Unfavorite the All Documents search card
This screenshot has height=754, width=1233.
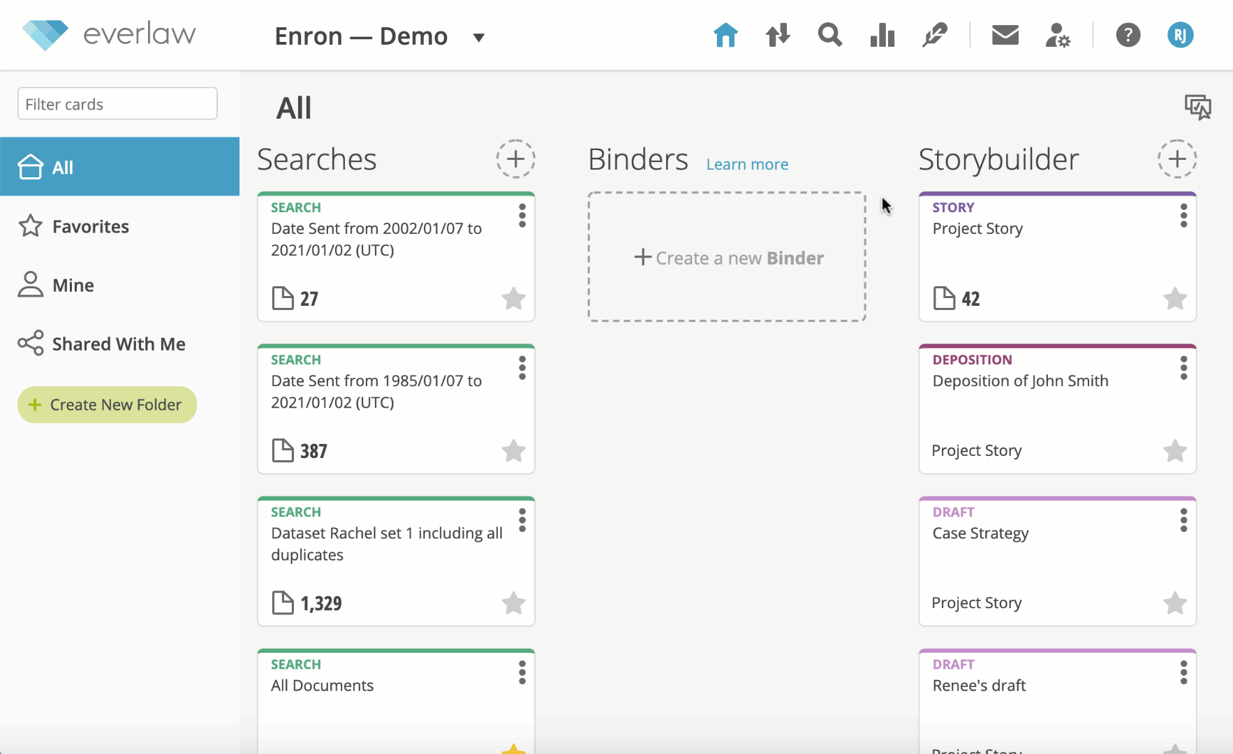(514, 749)
